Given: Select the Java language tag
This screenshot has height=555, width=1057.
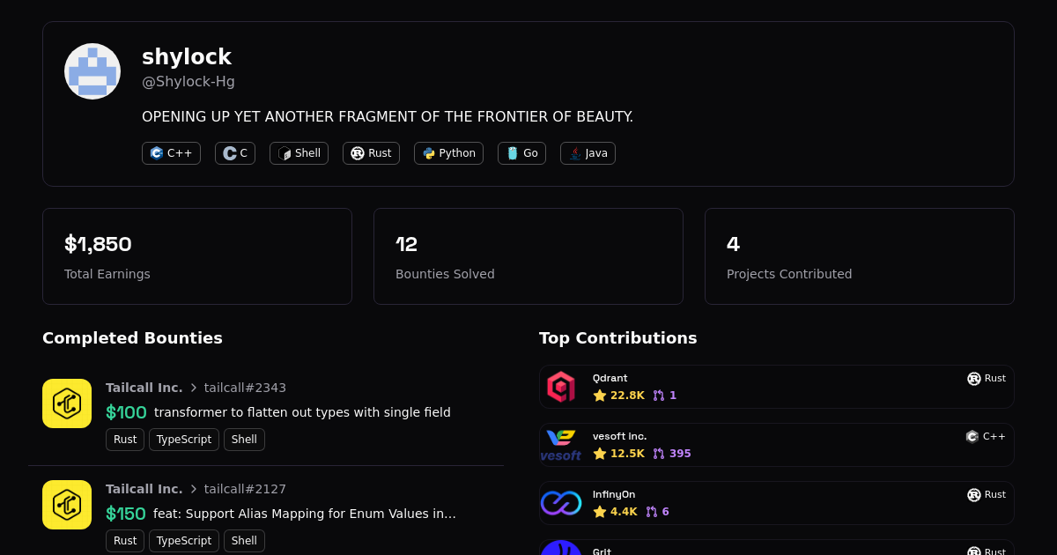Looking at the screenshot, I should (x=588, y=153).
